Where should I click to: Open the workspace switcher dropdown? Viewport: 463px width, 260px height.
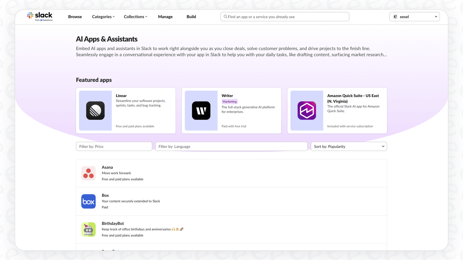pyautogui.click(x=436, y=17)
